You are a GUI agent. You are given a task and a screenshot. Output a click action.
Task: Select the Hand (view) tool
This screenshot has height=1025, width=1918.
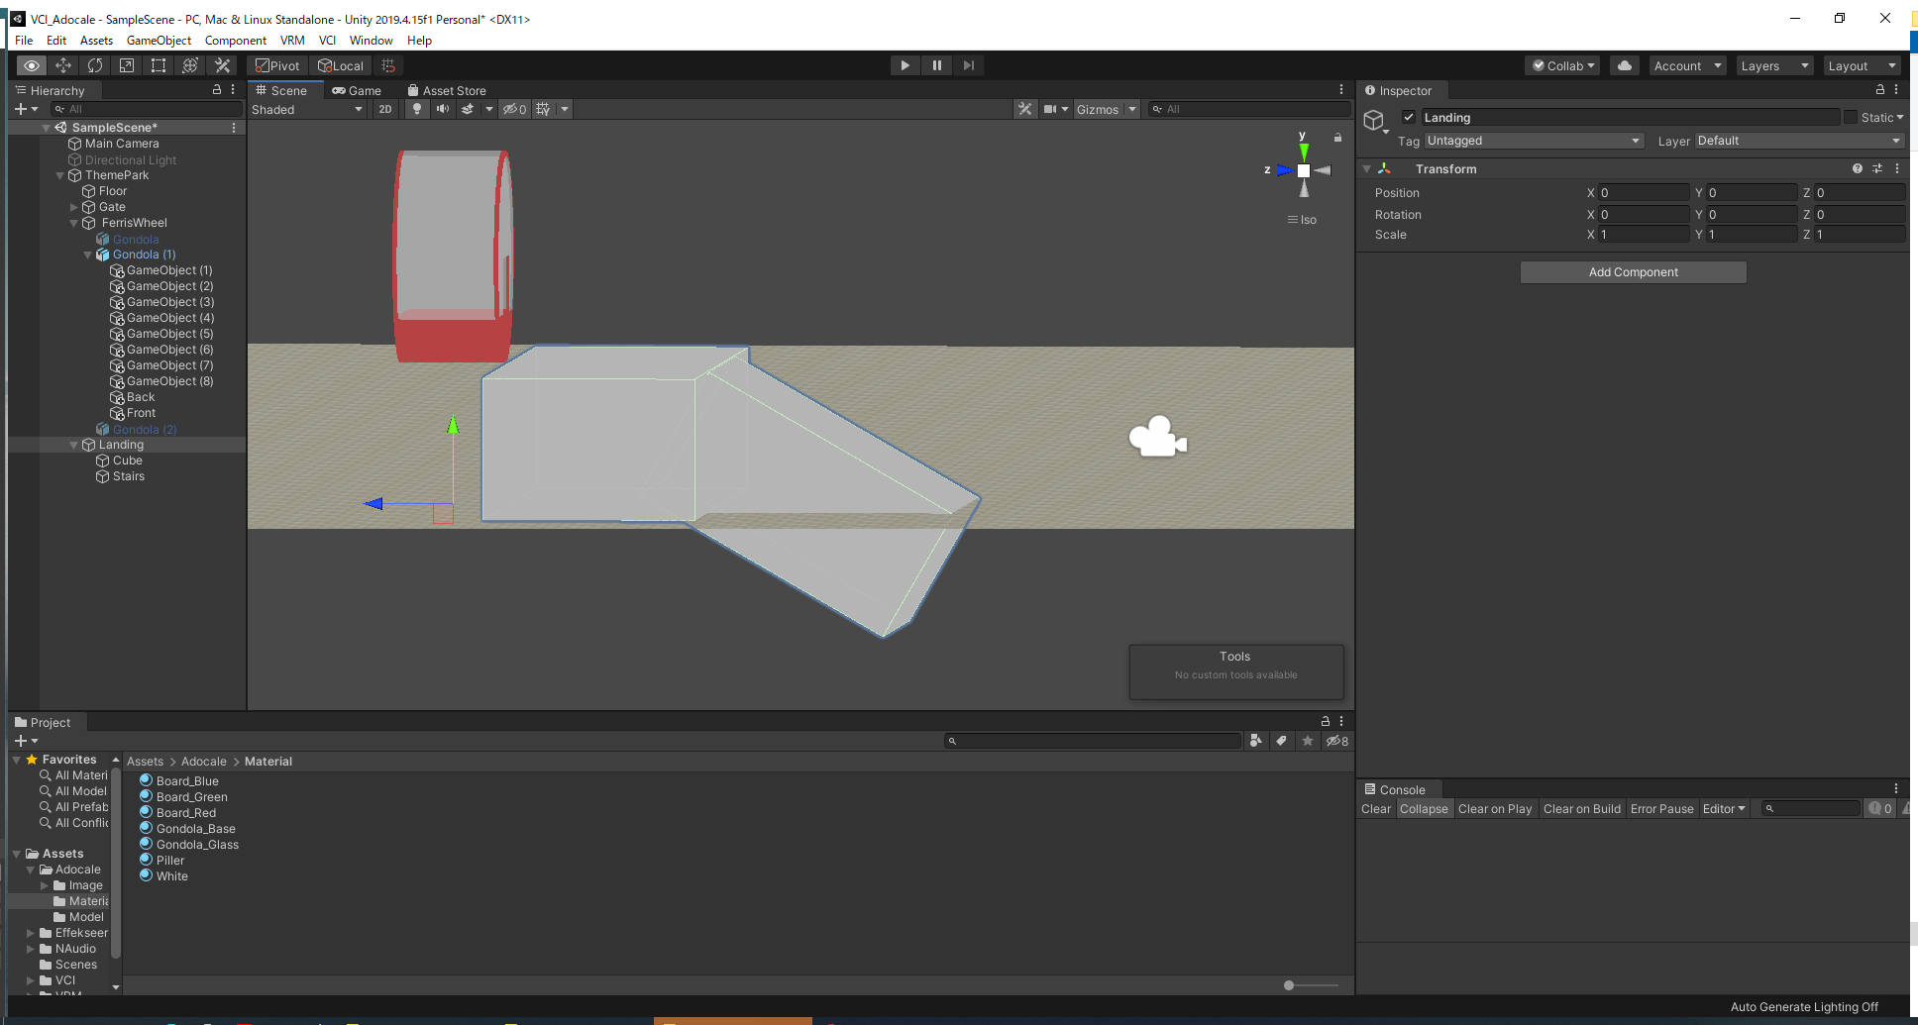32,65
